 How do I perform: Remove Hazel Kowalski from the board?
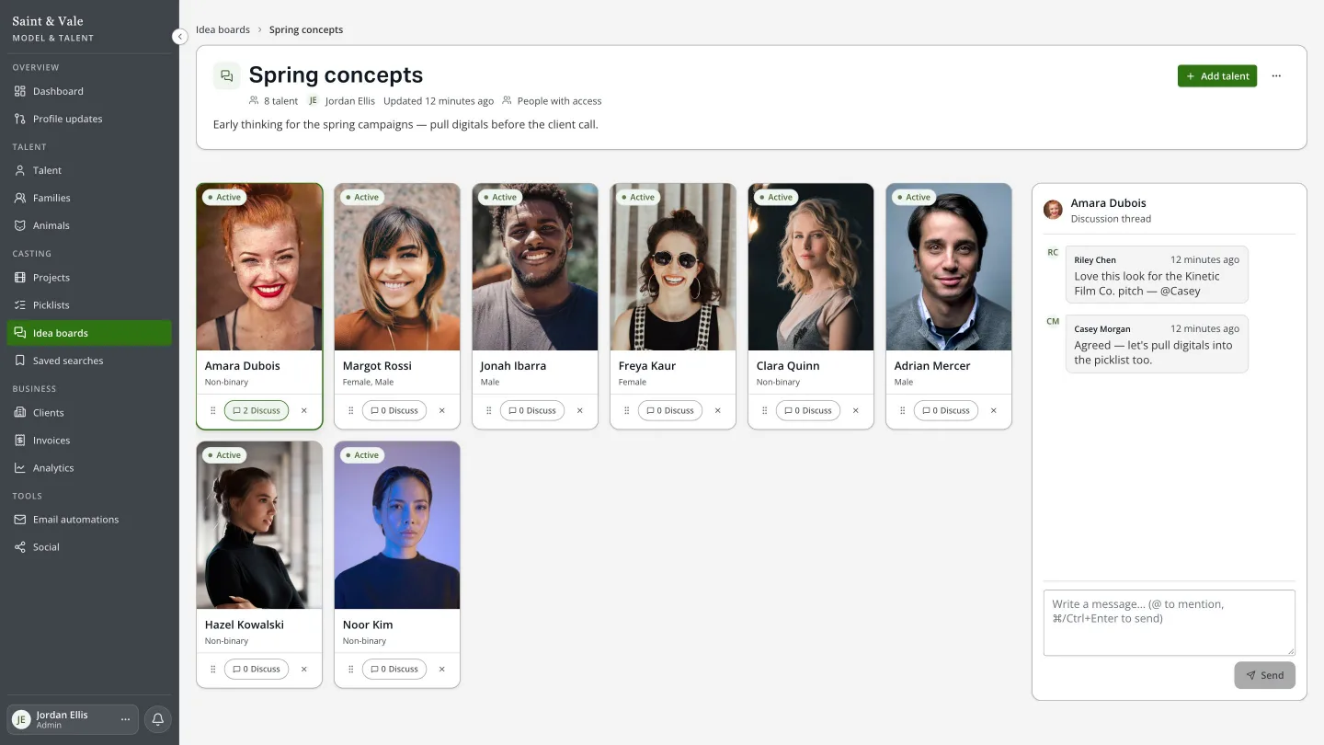pos(304,670)
